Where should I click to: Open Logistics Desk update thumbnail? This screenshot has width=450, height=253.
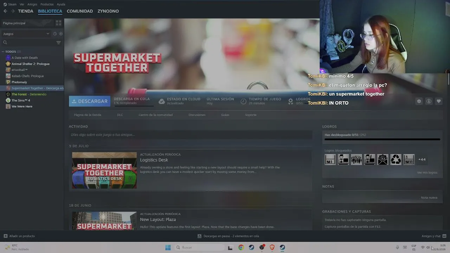pos(104,170)
